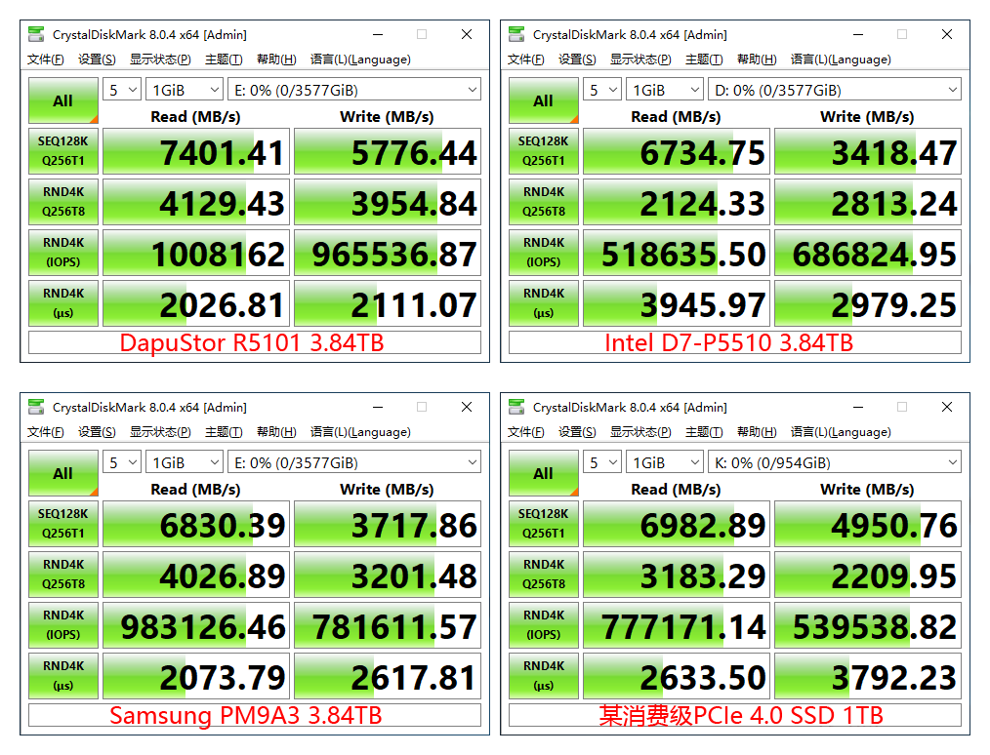Run All tests in the DapuStor R5101 window
This screenshot has height=755, width=990.
[63, 100]
